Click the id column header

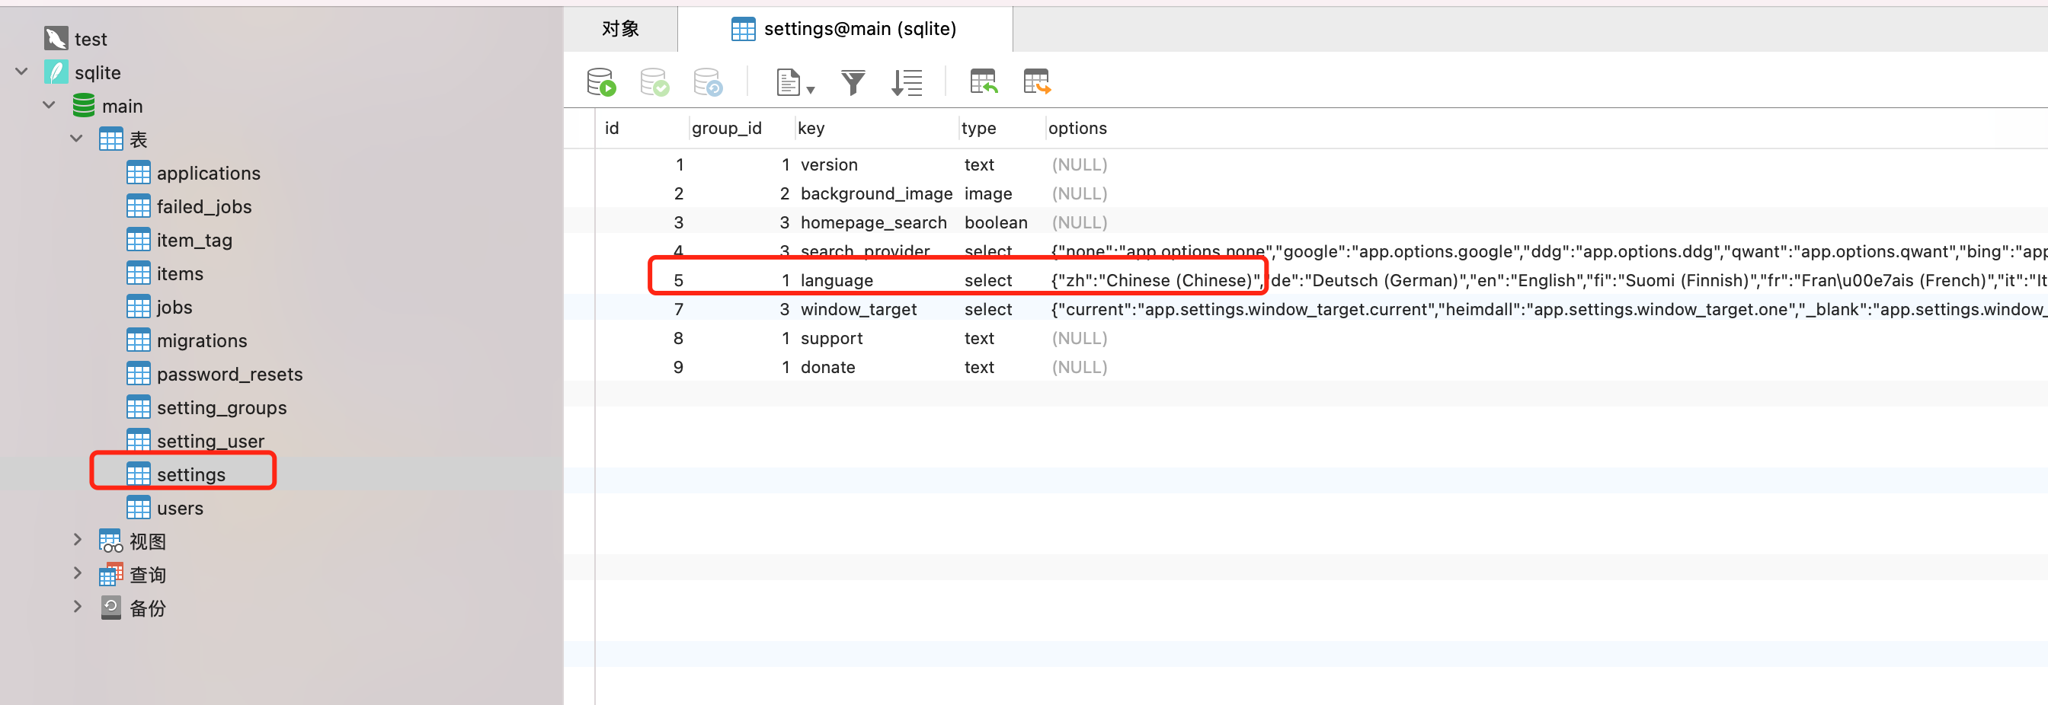tap(642, 128)
